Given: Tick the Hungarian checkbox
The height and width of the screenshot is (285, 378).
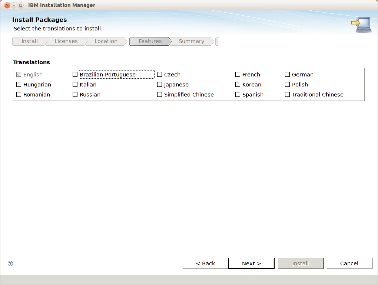Looking at the screenshot, I should 19,85.
